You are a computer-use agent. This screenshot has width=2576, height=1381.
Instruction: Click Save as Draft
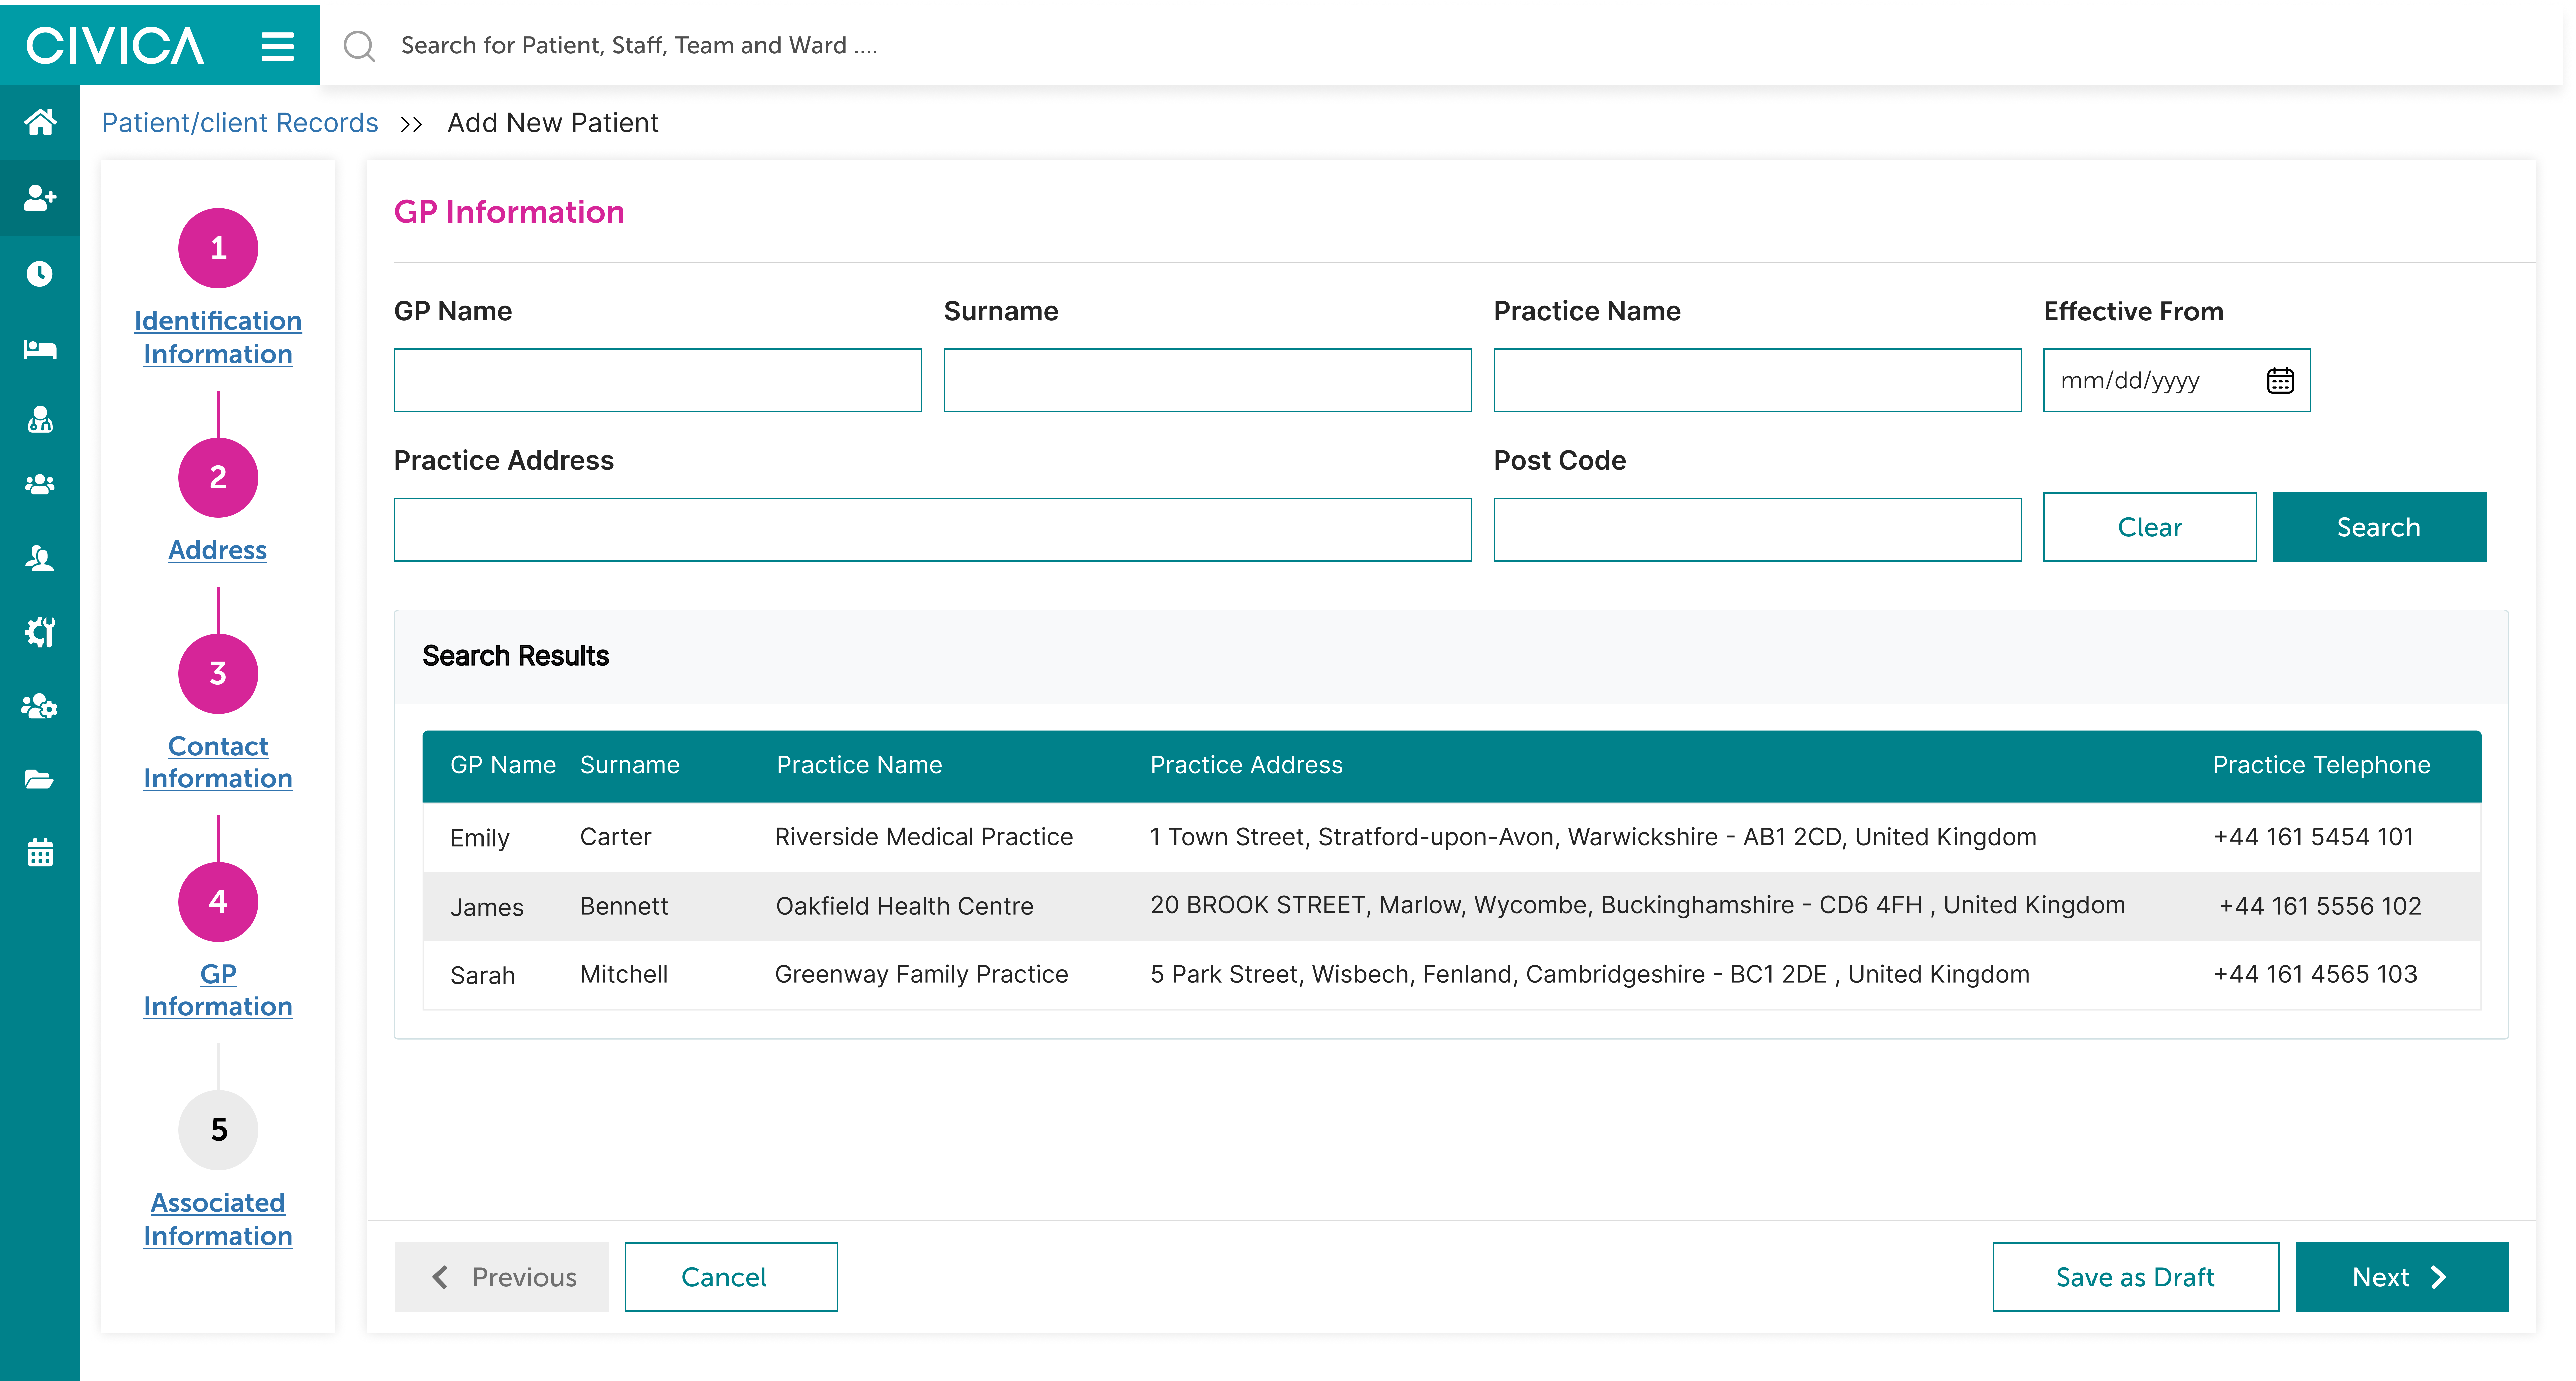pos(2136,1277)
